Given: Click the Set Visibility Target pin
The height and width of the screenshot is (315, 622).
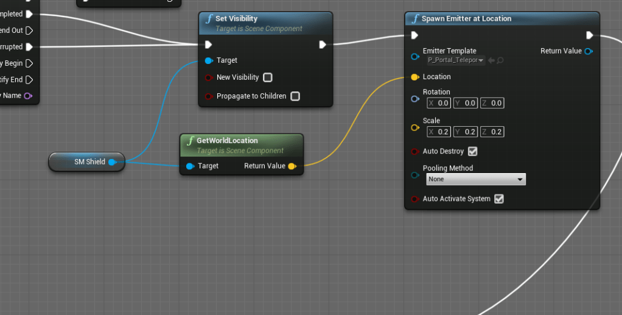Looking at the screenshot, I should tap(208, 61).
